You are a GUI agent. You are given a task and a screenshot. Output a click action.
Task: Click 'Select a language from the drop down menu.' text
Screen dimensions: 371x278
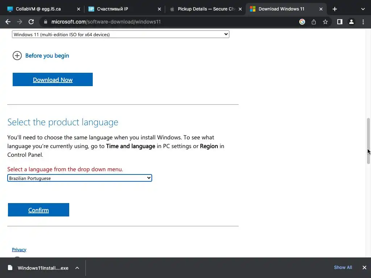coord(65,169)
